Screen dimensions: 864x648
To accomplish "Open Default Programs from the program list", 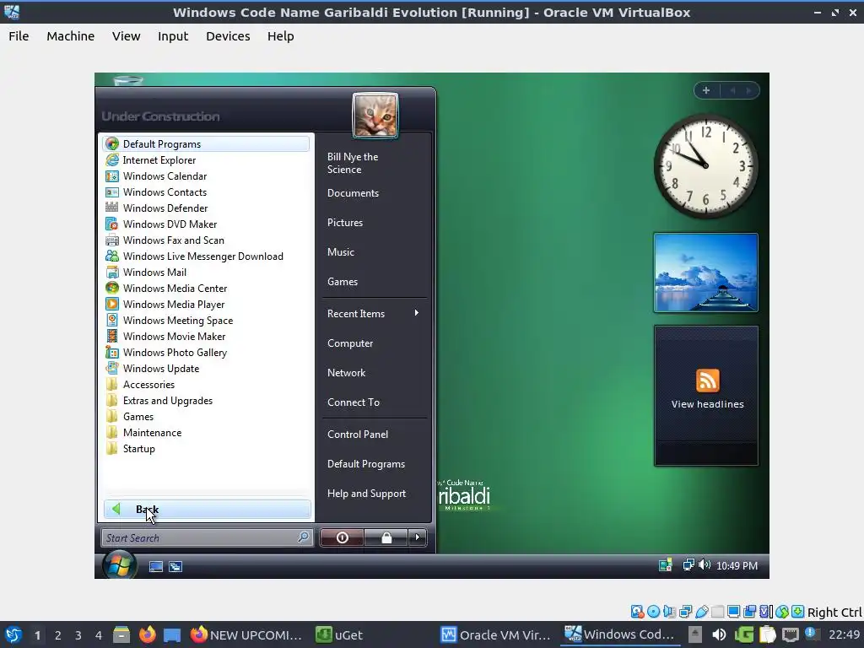I will (x=206, y=143).
